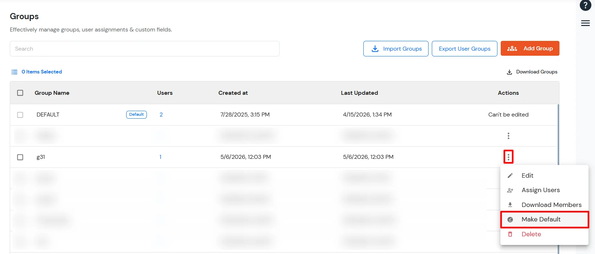Click the DEFAULT group name
Viewport: 595px width, 254px height.
pos(48,115)
